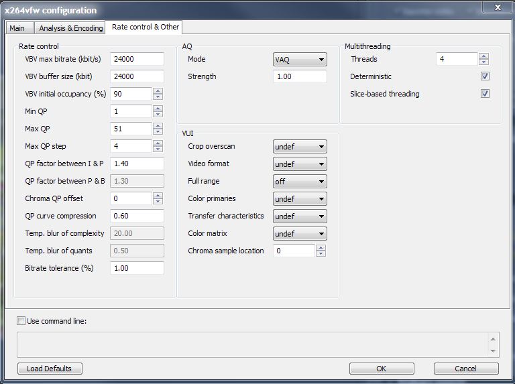Toggle the Deterministic checkbox
Screen dimensions: 515x384
pos(485,76)
